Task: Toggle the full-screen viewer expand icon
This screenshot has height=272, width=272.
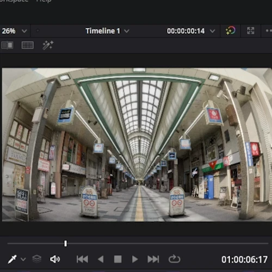Action: pyautogui.click(x=251, y=30)
